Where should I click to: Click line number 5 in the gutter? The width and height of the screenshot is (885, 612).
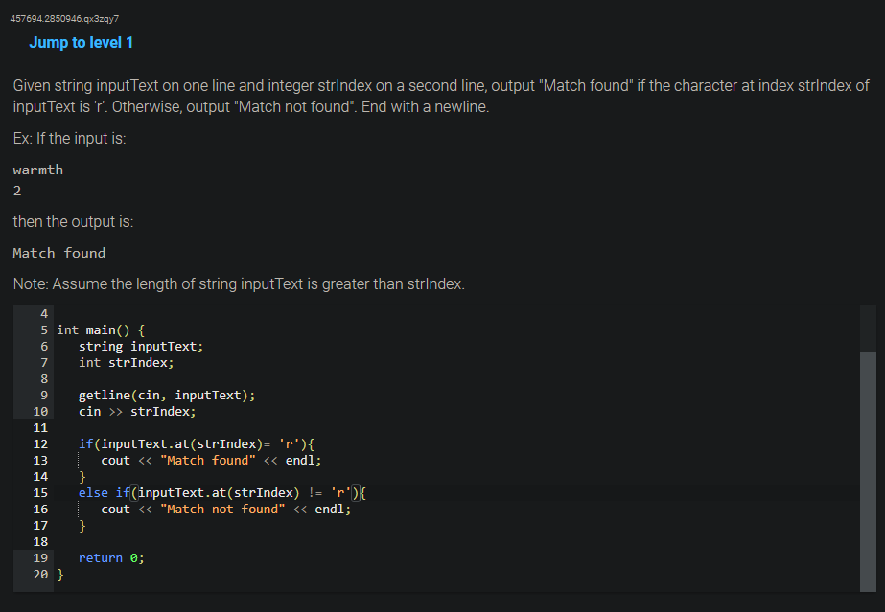tap(43, 329)
